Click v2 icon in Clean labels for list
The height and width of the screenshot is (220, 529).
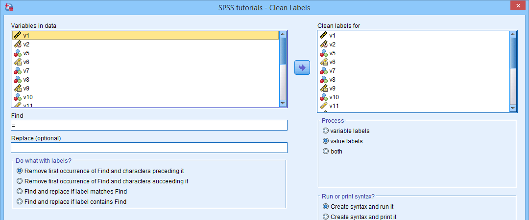(324, 44)
